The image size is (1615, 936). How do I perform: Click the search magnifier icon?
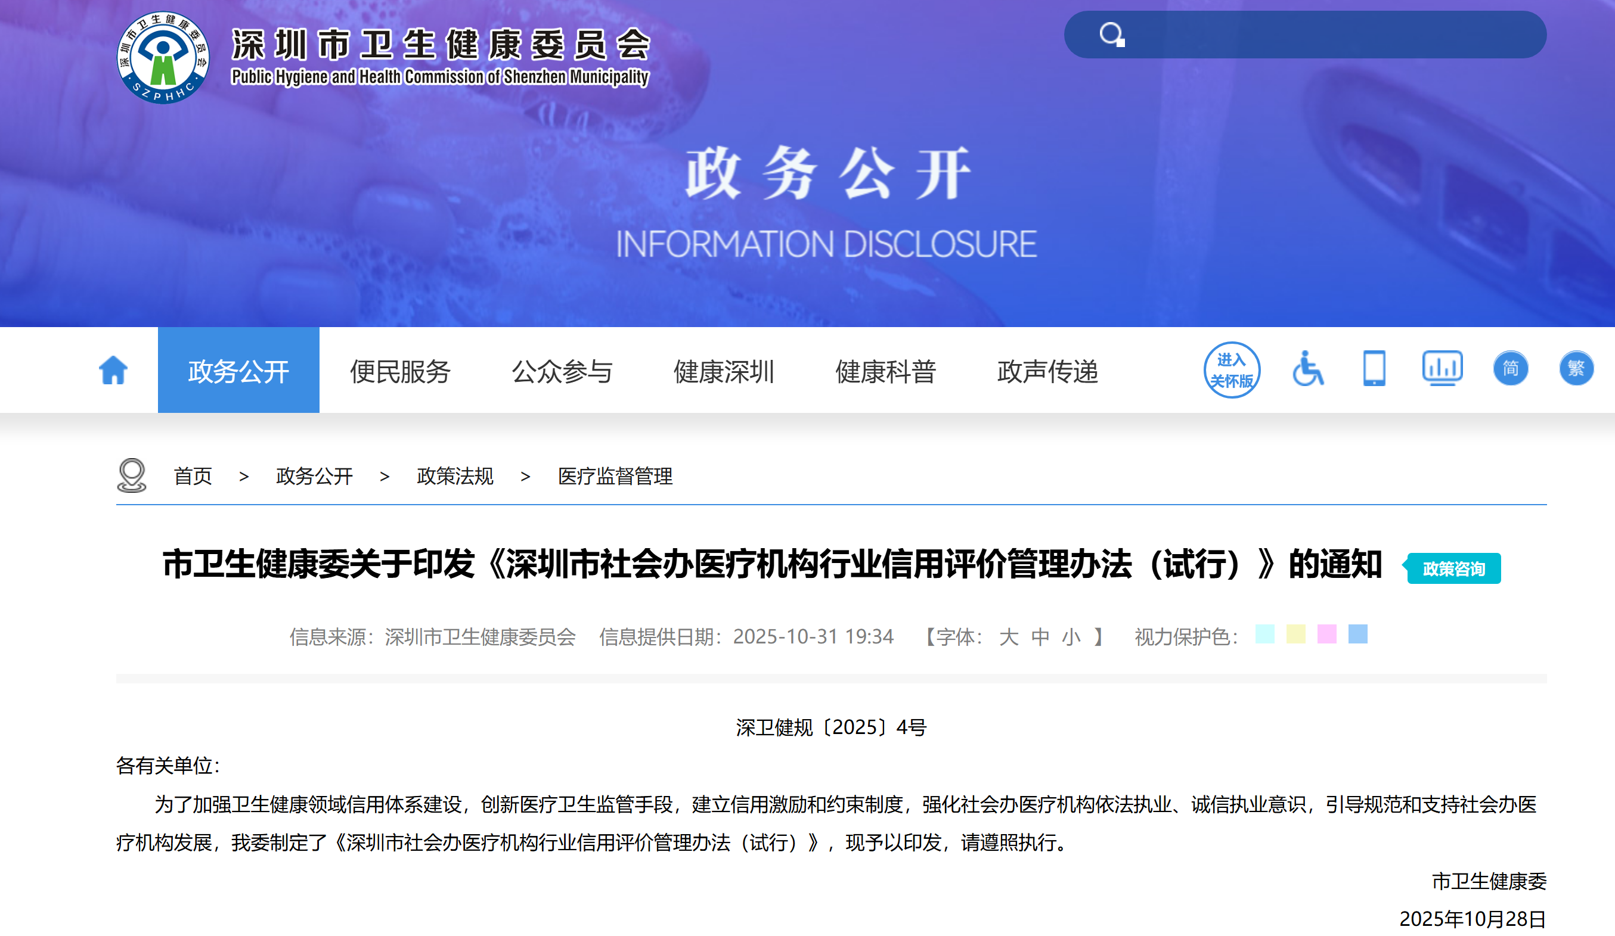pyautogui.click(x=1112, y=35)
